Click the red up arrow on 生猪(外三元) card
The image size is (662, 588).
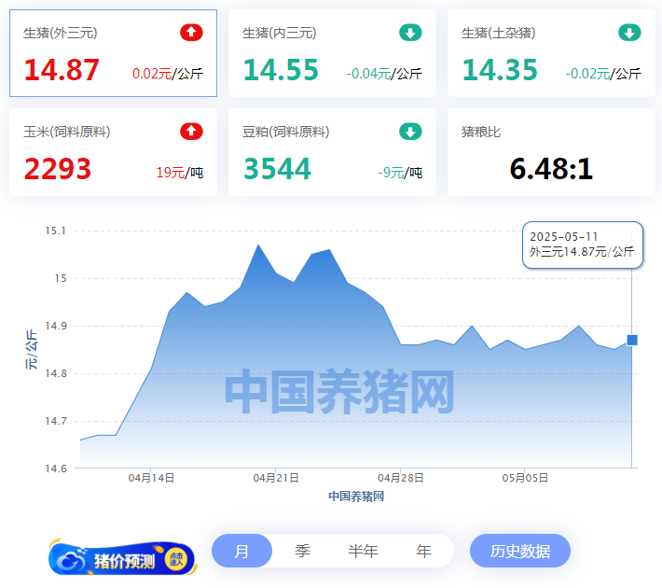pos(191,33)
